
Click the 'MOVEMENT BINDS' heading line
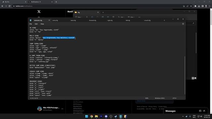point(36,81)
